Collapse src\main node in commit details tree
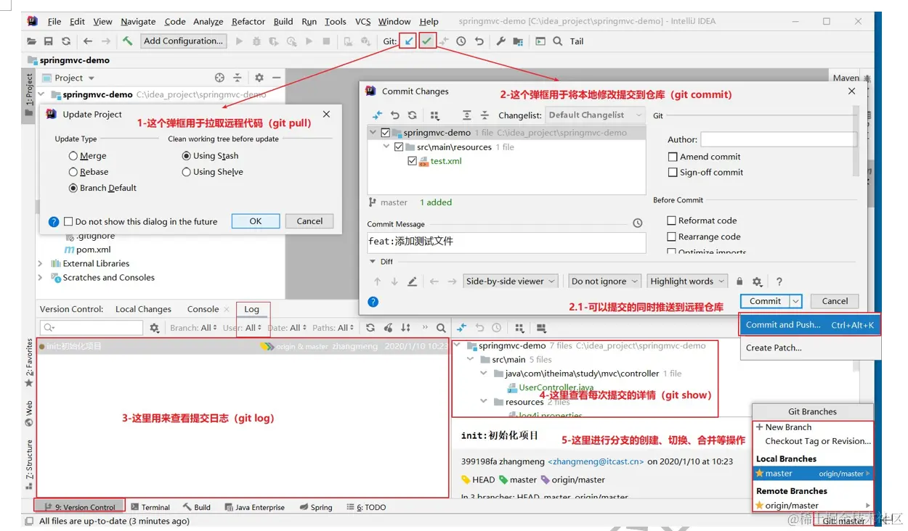908x531 pixels. [471, 359]
